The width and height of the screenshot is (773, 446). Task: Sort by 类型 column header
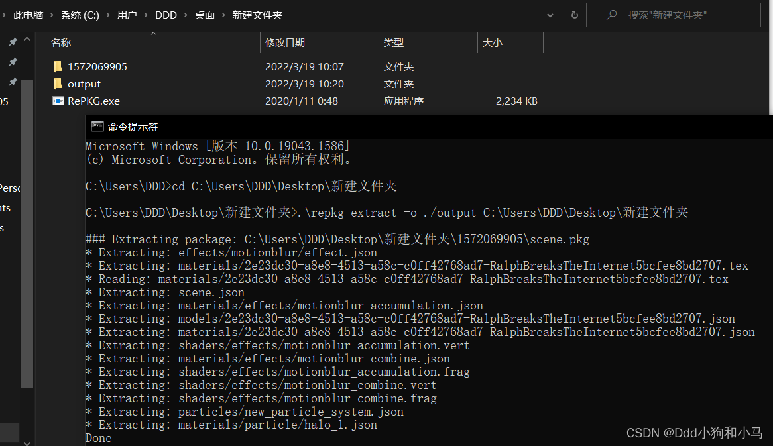pos(393,43)
